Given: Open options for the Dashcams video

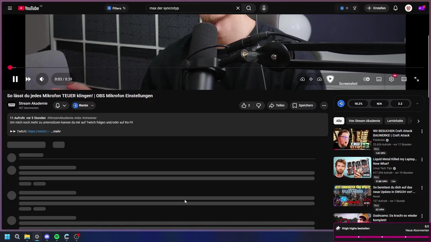Looking at the screenshot, I should [x=422, y=216].
